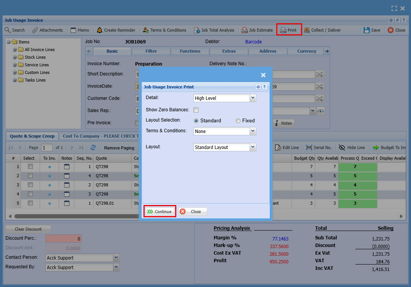Click the Discount Perc. input field
411x287 pixels.
63,239
